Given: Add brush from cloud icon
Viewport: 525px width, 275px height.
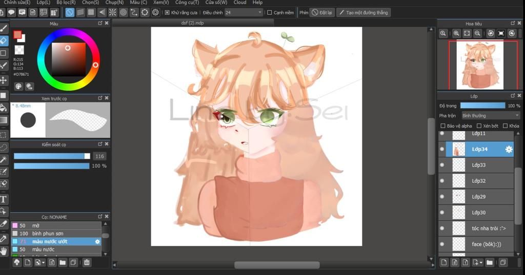Looking at the screenshot, I should tap(17, 262).
